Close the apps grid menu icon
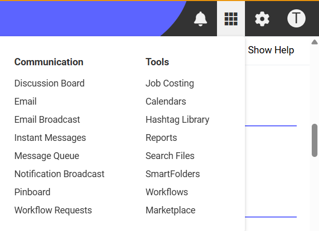The width and height of the screenshot is (319, 231). coord(231,19)
